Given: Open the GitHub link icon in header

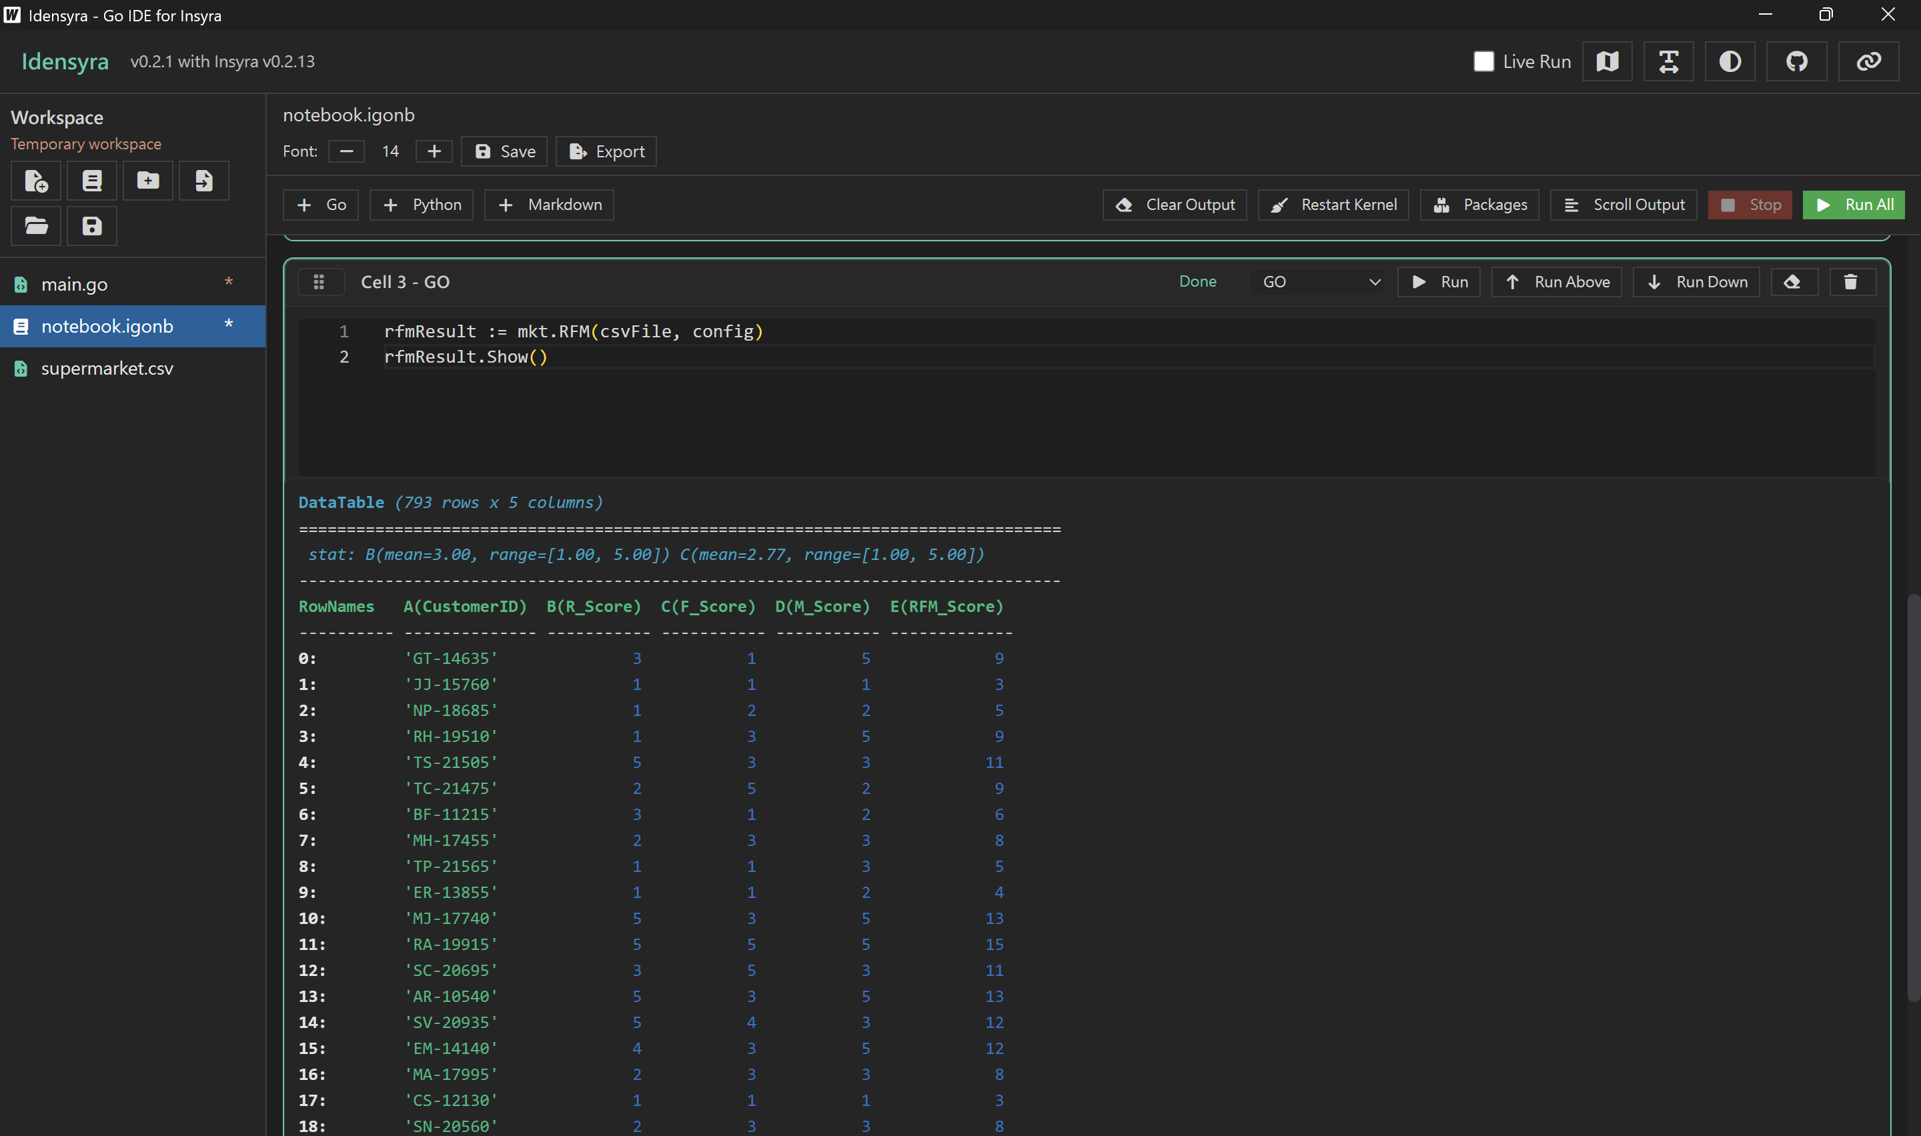Looking at the screenshot, I should click(x=1796, y=61).
